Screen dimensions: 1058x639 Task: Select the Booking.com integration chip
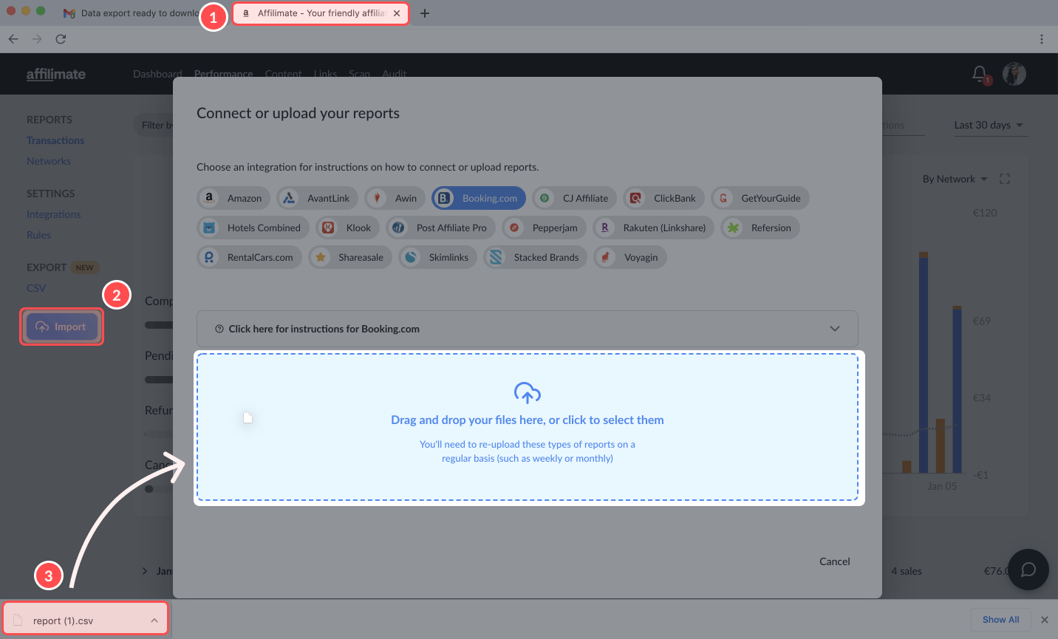point(479,198)
